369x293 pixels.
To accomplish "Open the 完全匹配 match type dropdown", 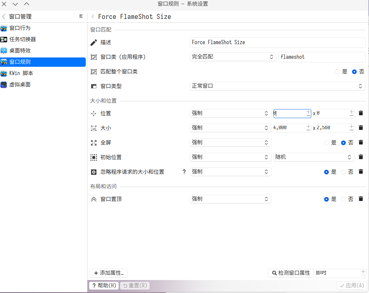I will click(x=233, y=57).
